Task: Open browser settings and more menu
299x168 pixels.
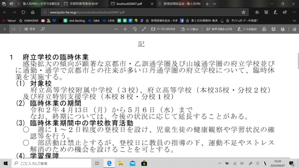Action: click(x=294, y=13)
